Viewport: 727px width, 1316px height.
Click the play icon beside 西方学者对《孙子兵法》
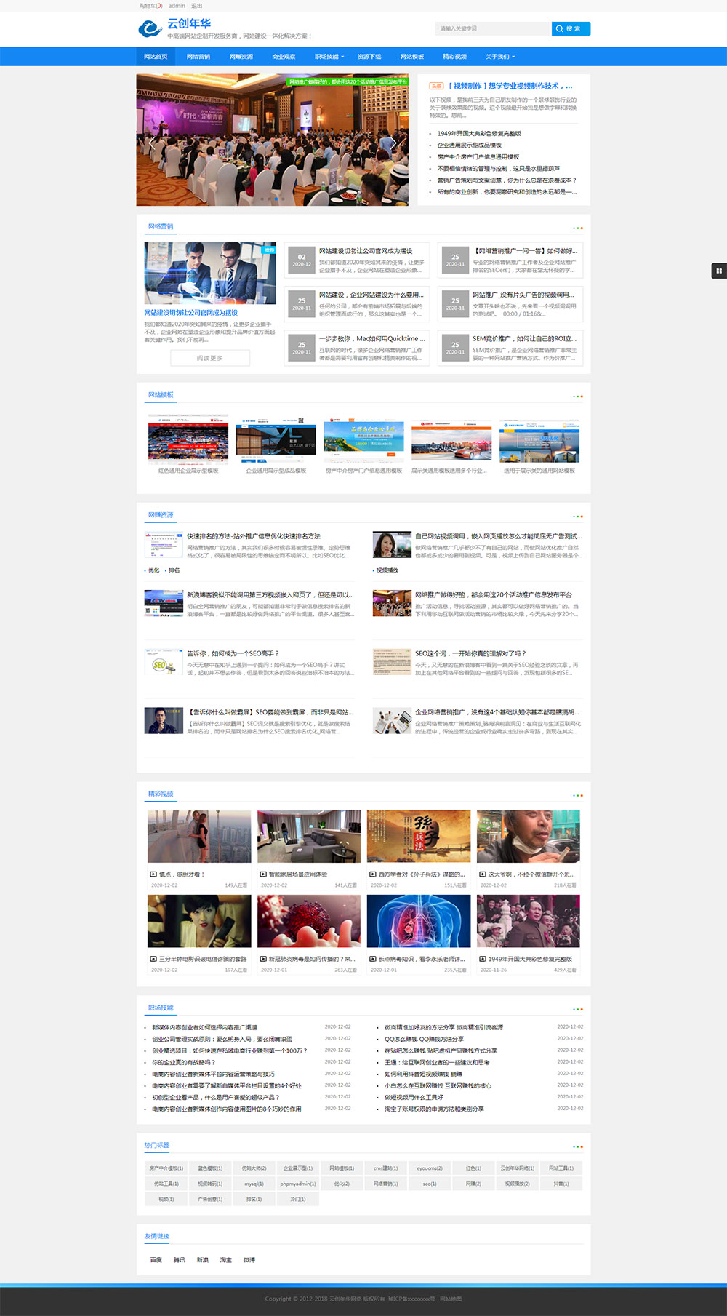pyautogui.click(x=373, y=874)
